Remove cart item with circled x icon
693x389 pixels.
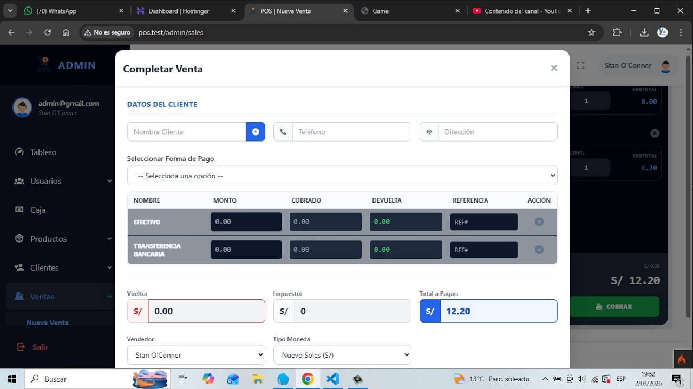pyautogui.click(x=655, y=133)
